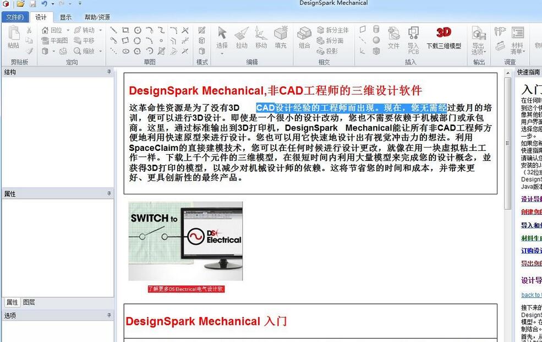Activate the Trim Away scissors tool

tap(185, 30)
